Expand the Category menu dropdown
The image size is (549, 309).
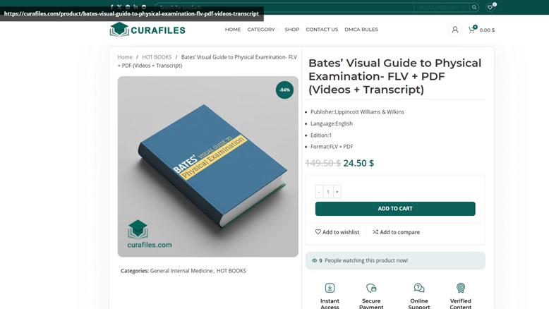click(263, 30)
